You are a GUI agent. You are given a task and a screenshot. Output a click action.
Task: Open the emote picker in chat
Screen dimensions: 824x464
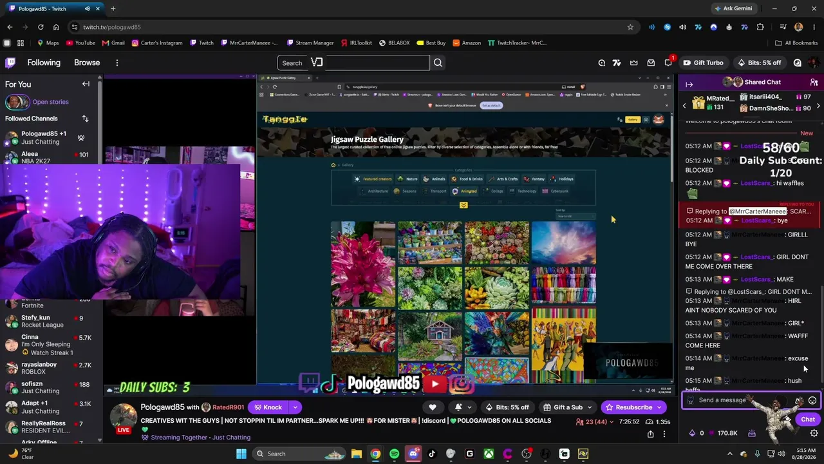tap(812, 400)
